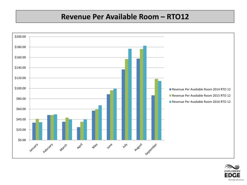Viewport: 247px width, 185px height.
Task: Select the 2016 RTO 12 legend swatch
Action: pos(170,102)
